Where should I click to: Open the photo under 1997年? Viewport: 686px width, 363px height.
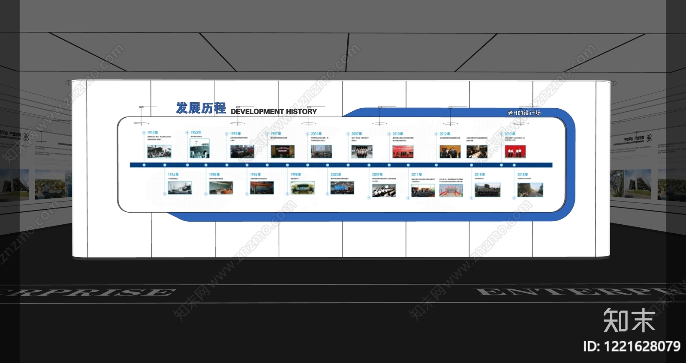click(283, 152)
